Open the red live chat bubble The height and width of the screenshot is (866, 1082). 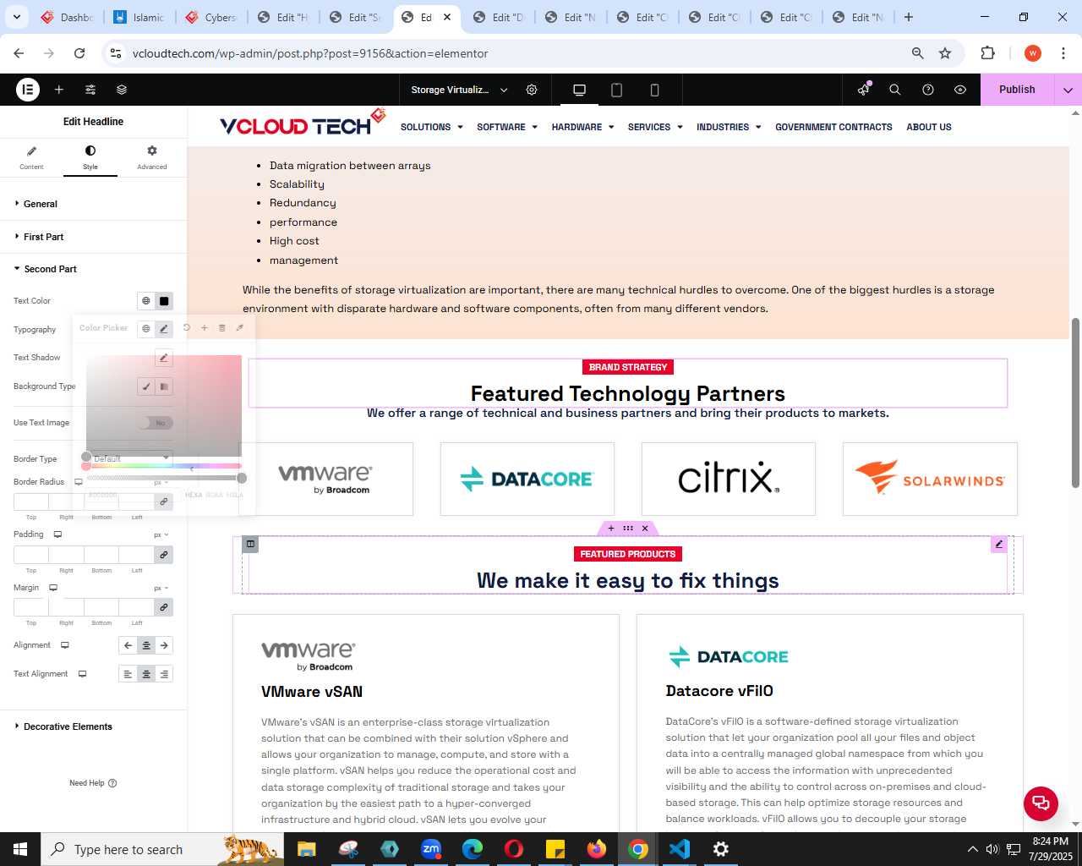coord(1041,803)
